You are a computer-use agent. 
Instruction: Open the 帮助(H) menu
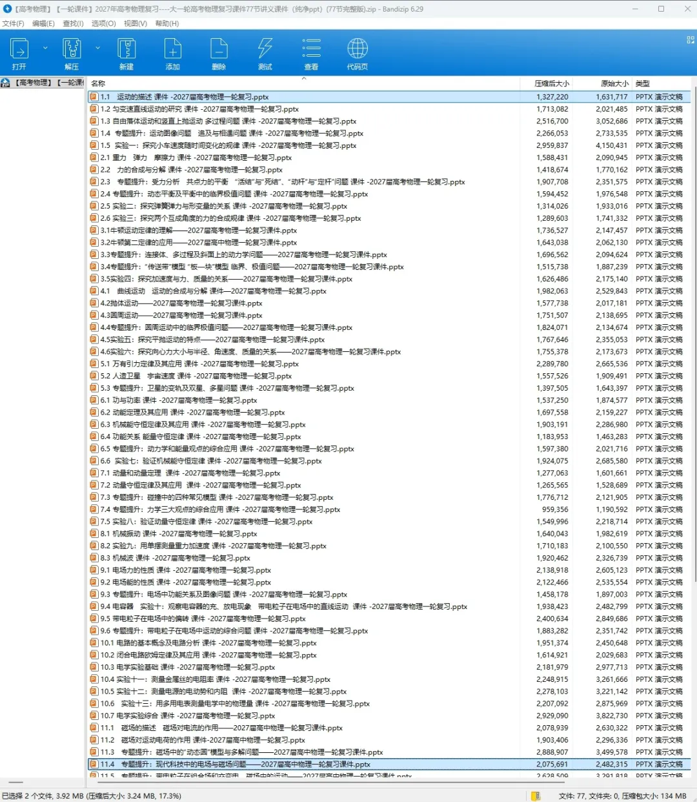pyautogui.click(x=167, y=24)
